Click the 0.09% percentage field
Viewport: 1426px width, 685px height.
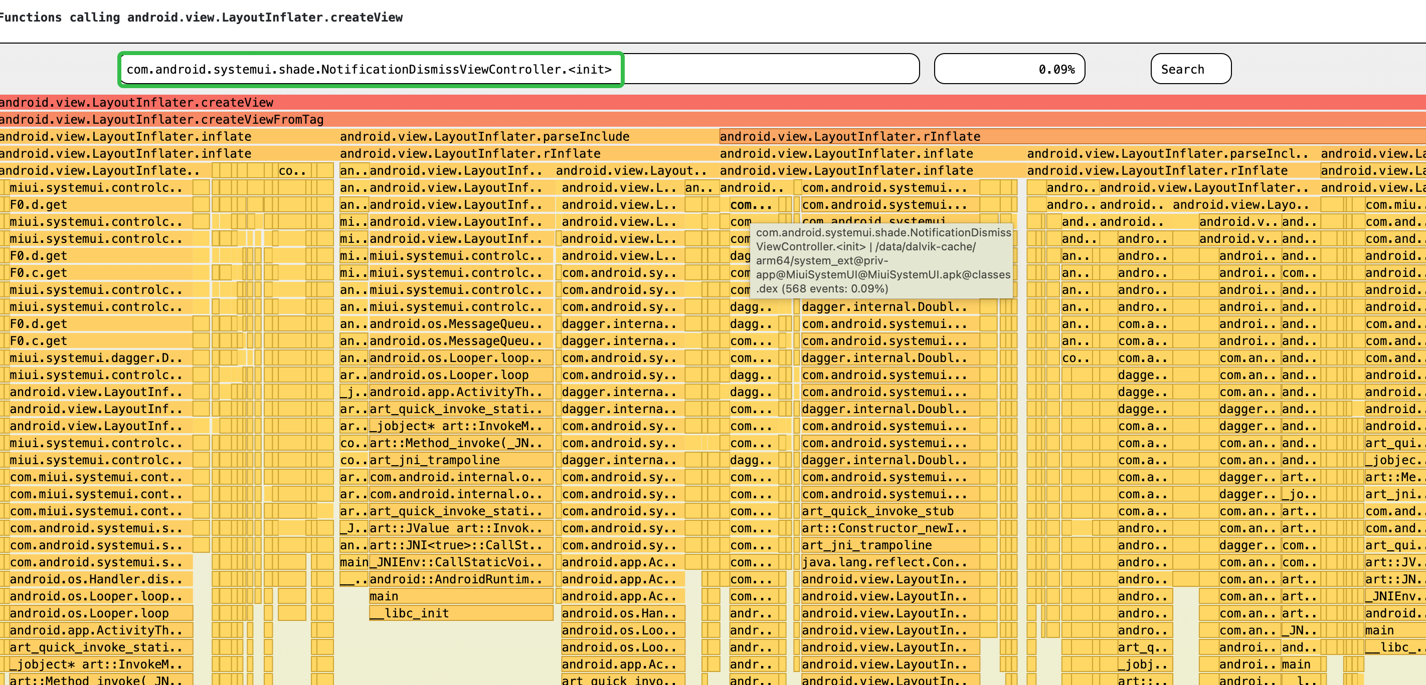[x=1009, y=69]
